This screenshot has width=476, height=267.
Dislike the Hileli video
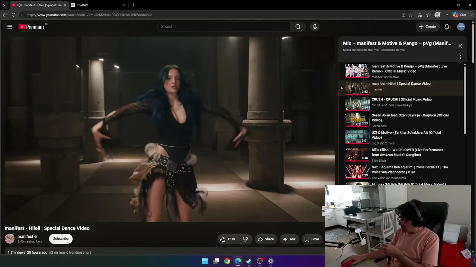(x=245, y=239)
